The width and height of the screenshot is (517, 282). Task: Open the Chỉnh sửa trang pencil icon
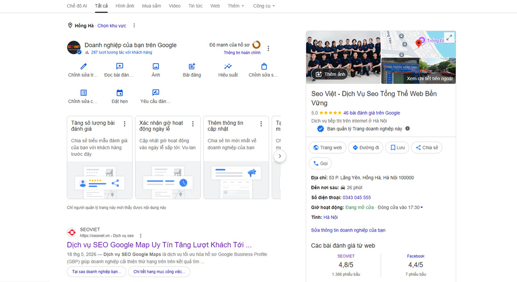pyautogui.click(x=83, y=66)
